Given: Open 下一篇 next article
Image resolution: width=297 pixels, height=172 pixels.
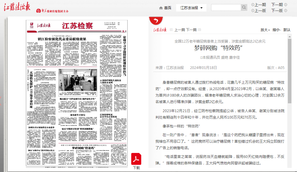Looking at the screenshot, I should (x=191, y=30).
